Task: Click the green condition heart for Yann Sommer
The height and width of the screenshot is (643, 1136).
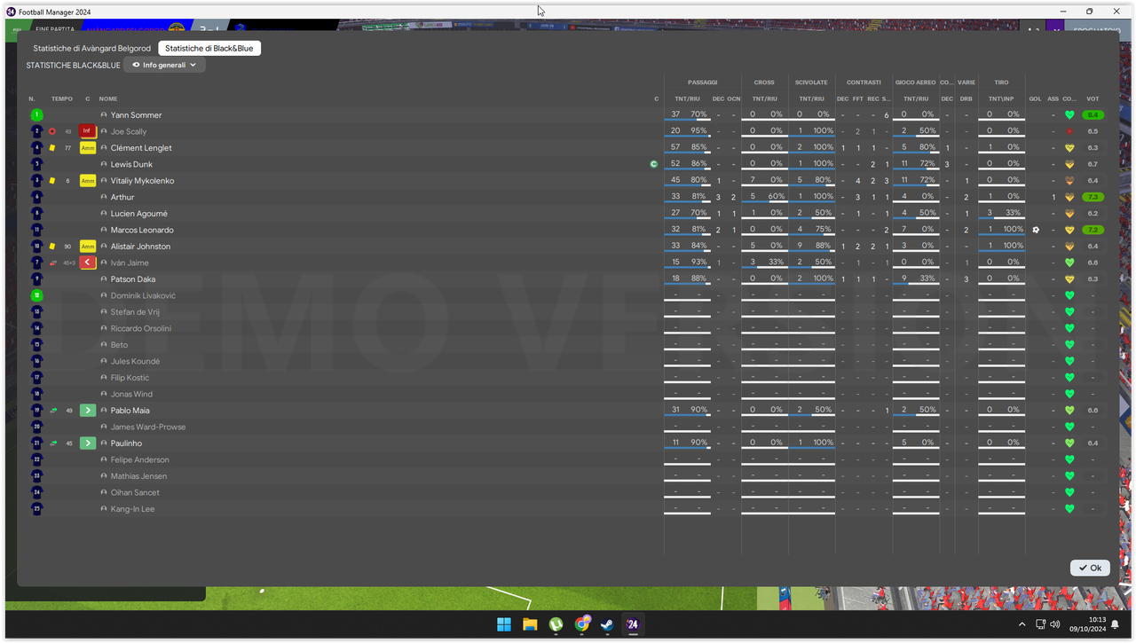Action: pos(1069,115)
